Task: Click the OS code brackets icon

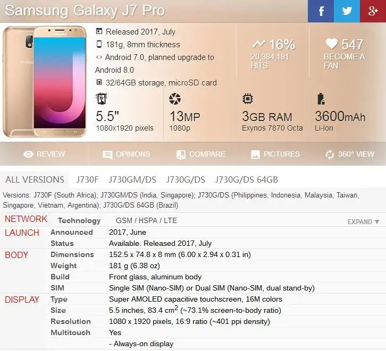Action: coord(99,57)
